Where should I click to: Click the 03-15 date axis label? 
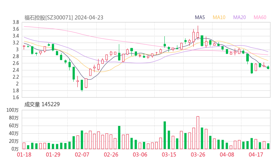[x=169, y=154]
